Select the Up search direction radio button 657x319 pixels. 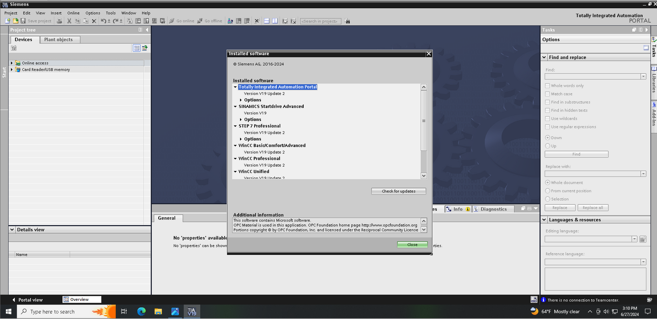547,146
